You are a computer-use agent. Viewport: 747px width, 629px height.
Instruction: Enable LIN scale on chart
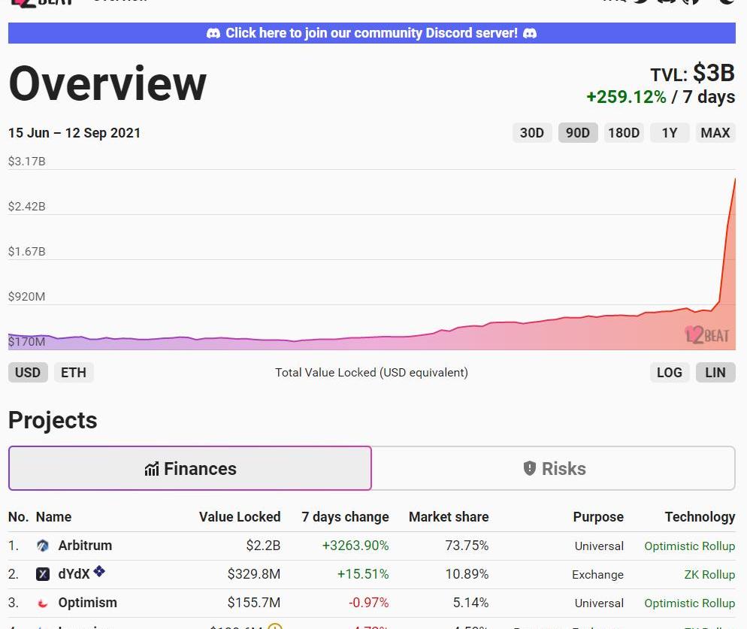tap(715, 372)
